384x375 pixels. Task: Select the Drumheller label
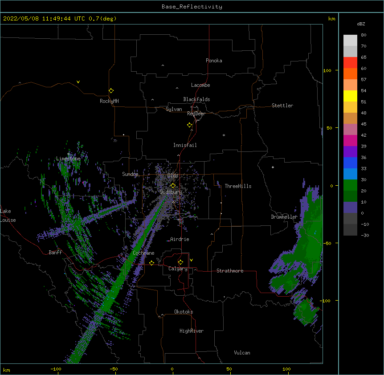point(284,217)
